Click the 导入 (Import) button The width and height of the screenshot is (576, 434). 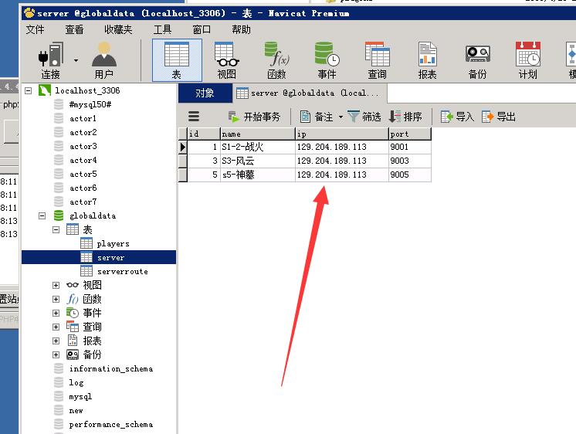click(x=457, y=117)
